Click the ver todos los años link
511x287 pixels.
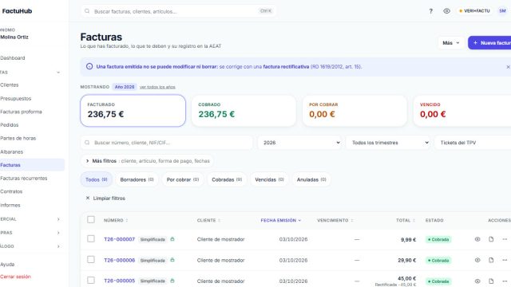coord(157,87)
